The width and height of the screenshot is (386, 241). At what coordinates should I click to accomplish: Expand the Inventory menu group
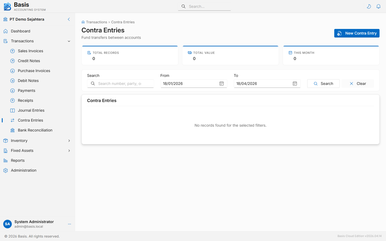[x=69, y=141]
